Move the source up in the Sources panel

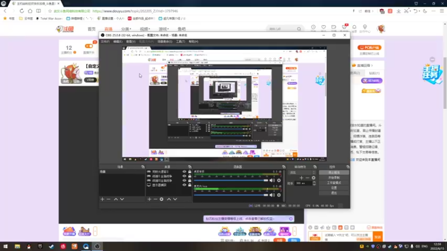tap(169, 199)
